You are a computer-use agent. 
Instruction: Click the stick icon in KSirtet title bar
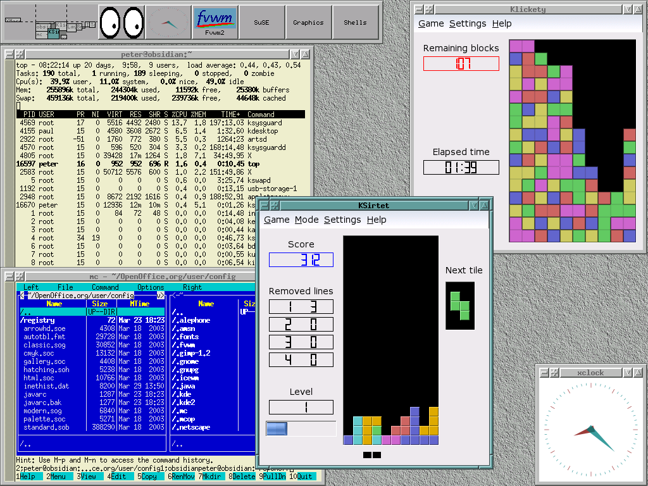275,206
